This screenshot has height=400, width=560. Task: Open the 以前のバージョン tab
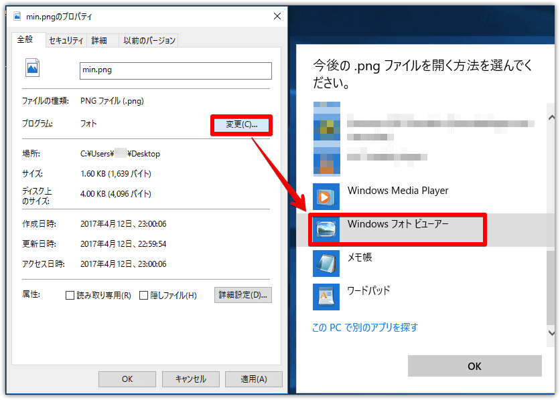pyautogui.click(x=149, y=41)
